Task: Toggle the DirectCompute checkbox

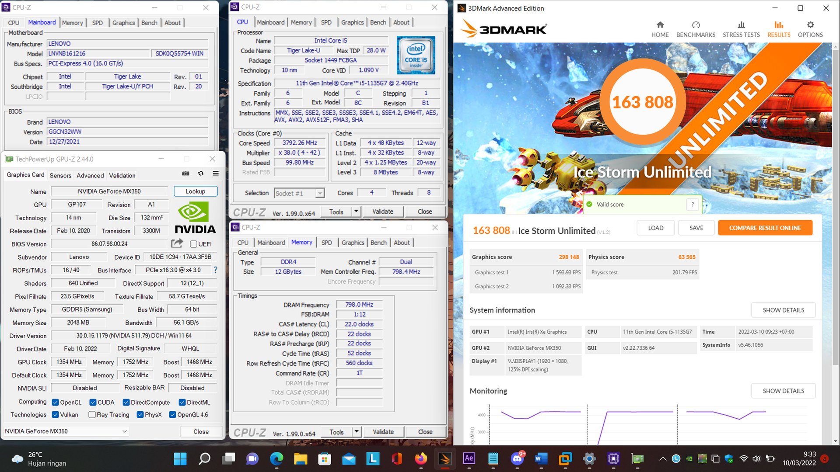Action: 126,402
